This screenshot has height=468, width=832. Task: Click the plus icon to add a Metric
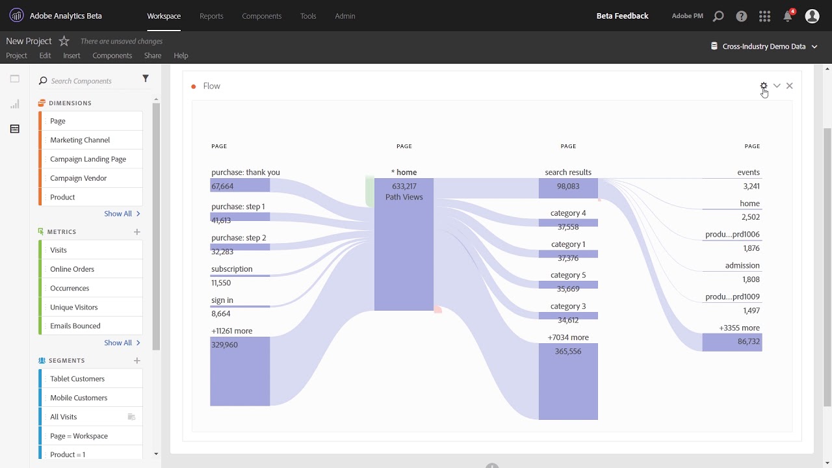click(x=136, y=231)
